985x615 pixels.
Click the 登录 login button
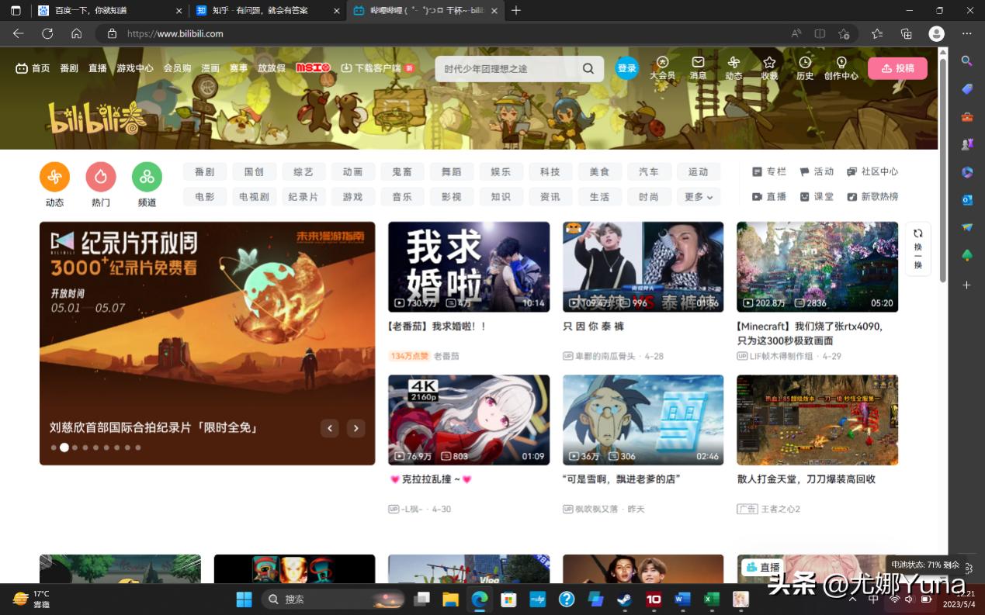click(626, 68)
